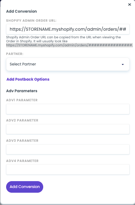This screenshot has width=135, height=205.
Task: Click the ADV4 PARAMETER label
Action: [22, 161]
